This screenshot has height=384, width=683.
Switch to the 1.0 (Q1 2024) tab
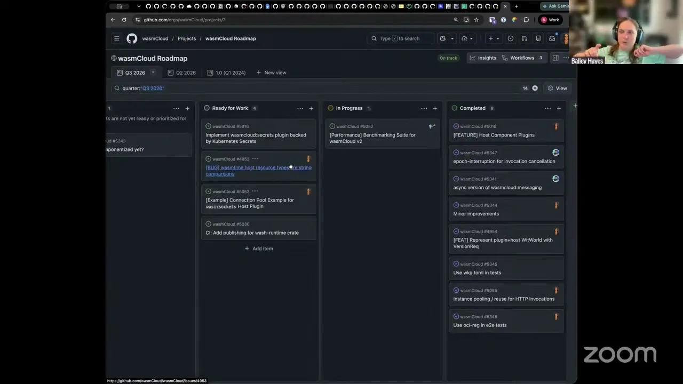pyautogui.click(x=226, y=73)
